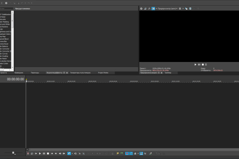Click the red microphone record button

click(x=28, y=154)
